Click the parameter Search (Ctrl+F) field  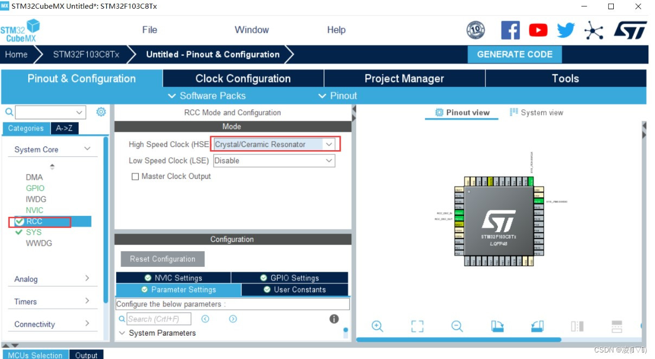click(160, 319)
